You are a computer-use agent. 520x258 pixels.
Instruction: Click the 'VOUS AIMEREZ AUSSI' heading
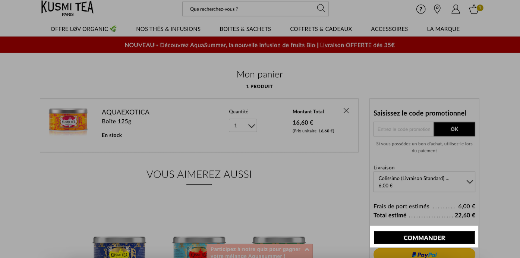[199, 174]
